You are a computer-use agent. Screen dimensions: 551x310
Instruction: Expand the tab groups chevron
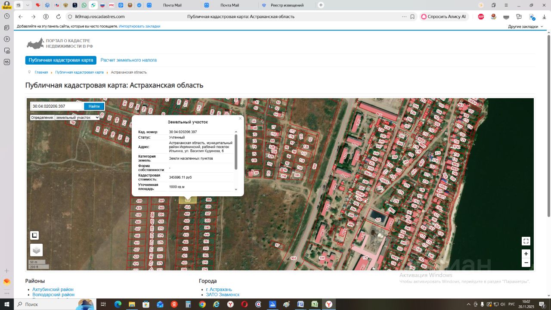(28, 5)
